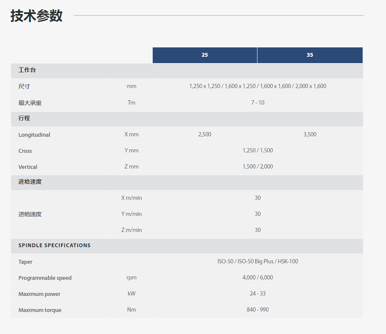Click the 工作台 section header row
386x334 pixels.
tap(27, 70)
